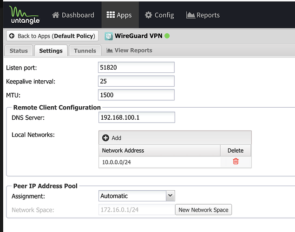Image resolution: width=295 pixels, height=232 pixels.
Task: Select the Settings tab
Action: tap(51, 51)
